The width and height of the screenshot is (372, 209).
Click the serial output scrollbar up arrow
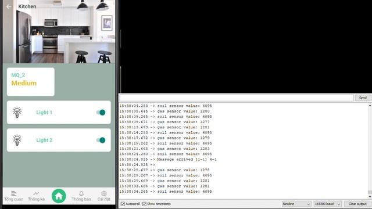[x=370, y=106]
